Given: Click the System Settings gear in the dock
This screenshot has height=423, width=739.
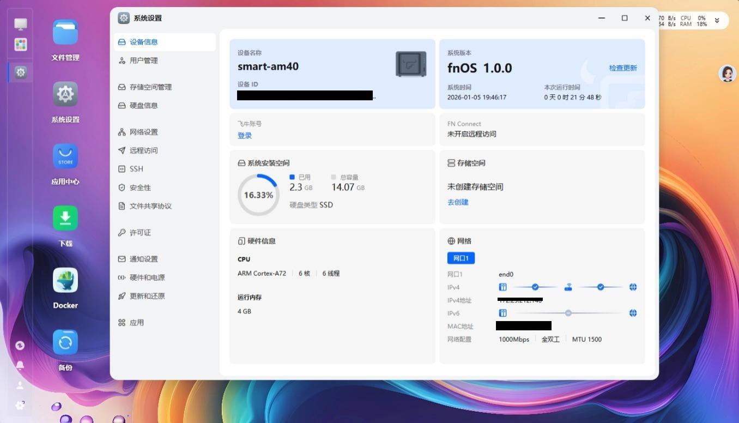Looking at the screenshot, I should click(x=65, y=94).
